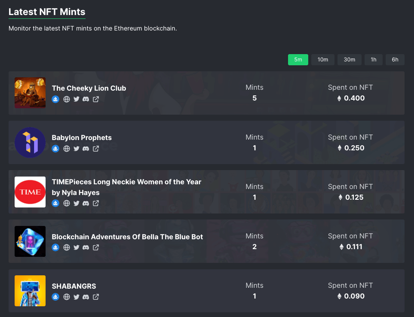This screenshot has height=317, width=414.
Task: Click the TIME magazine collection thumbnail
Action: point(30,192)
